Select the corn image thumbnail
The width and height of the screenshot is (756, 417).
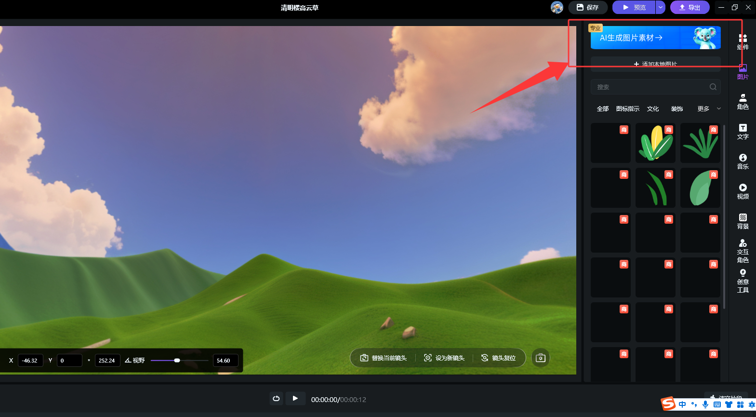coord(655,143)
